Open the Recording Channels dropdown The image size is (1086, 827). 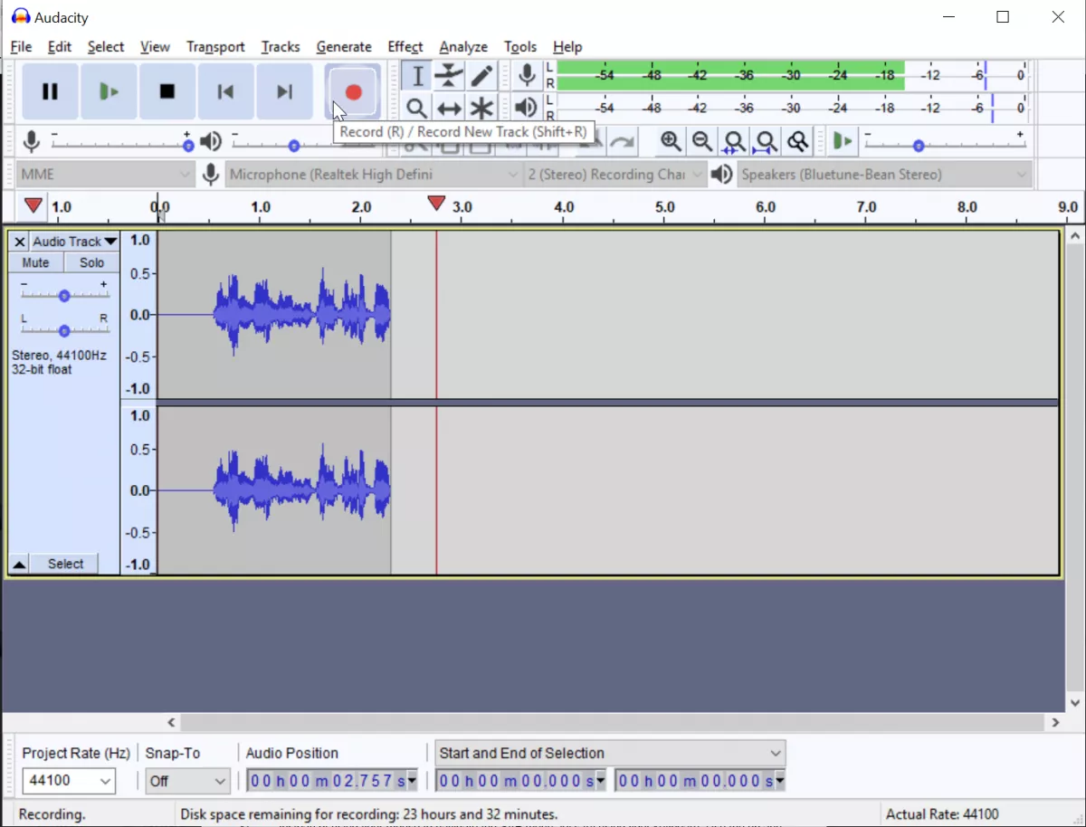point(615,175)
